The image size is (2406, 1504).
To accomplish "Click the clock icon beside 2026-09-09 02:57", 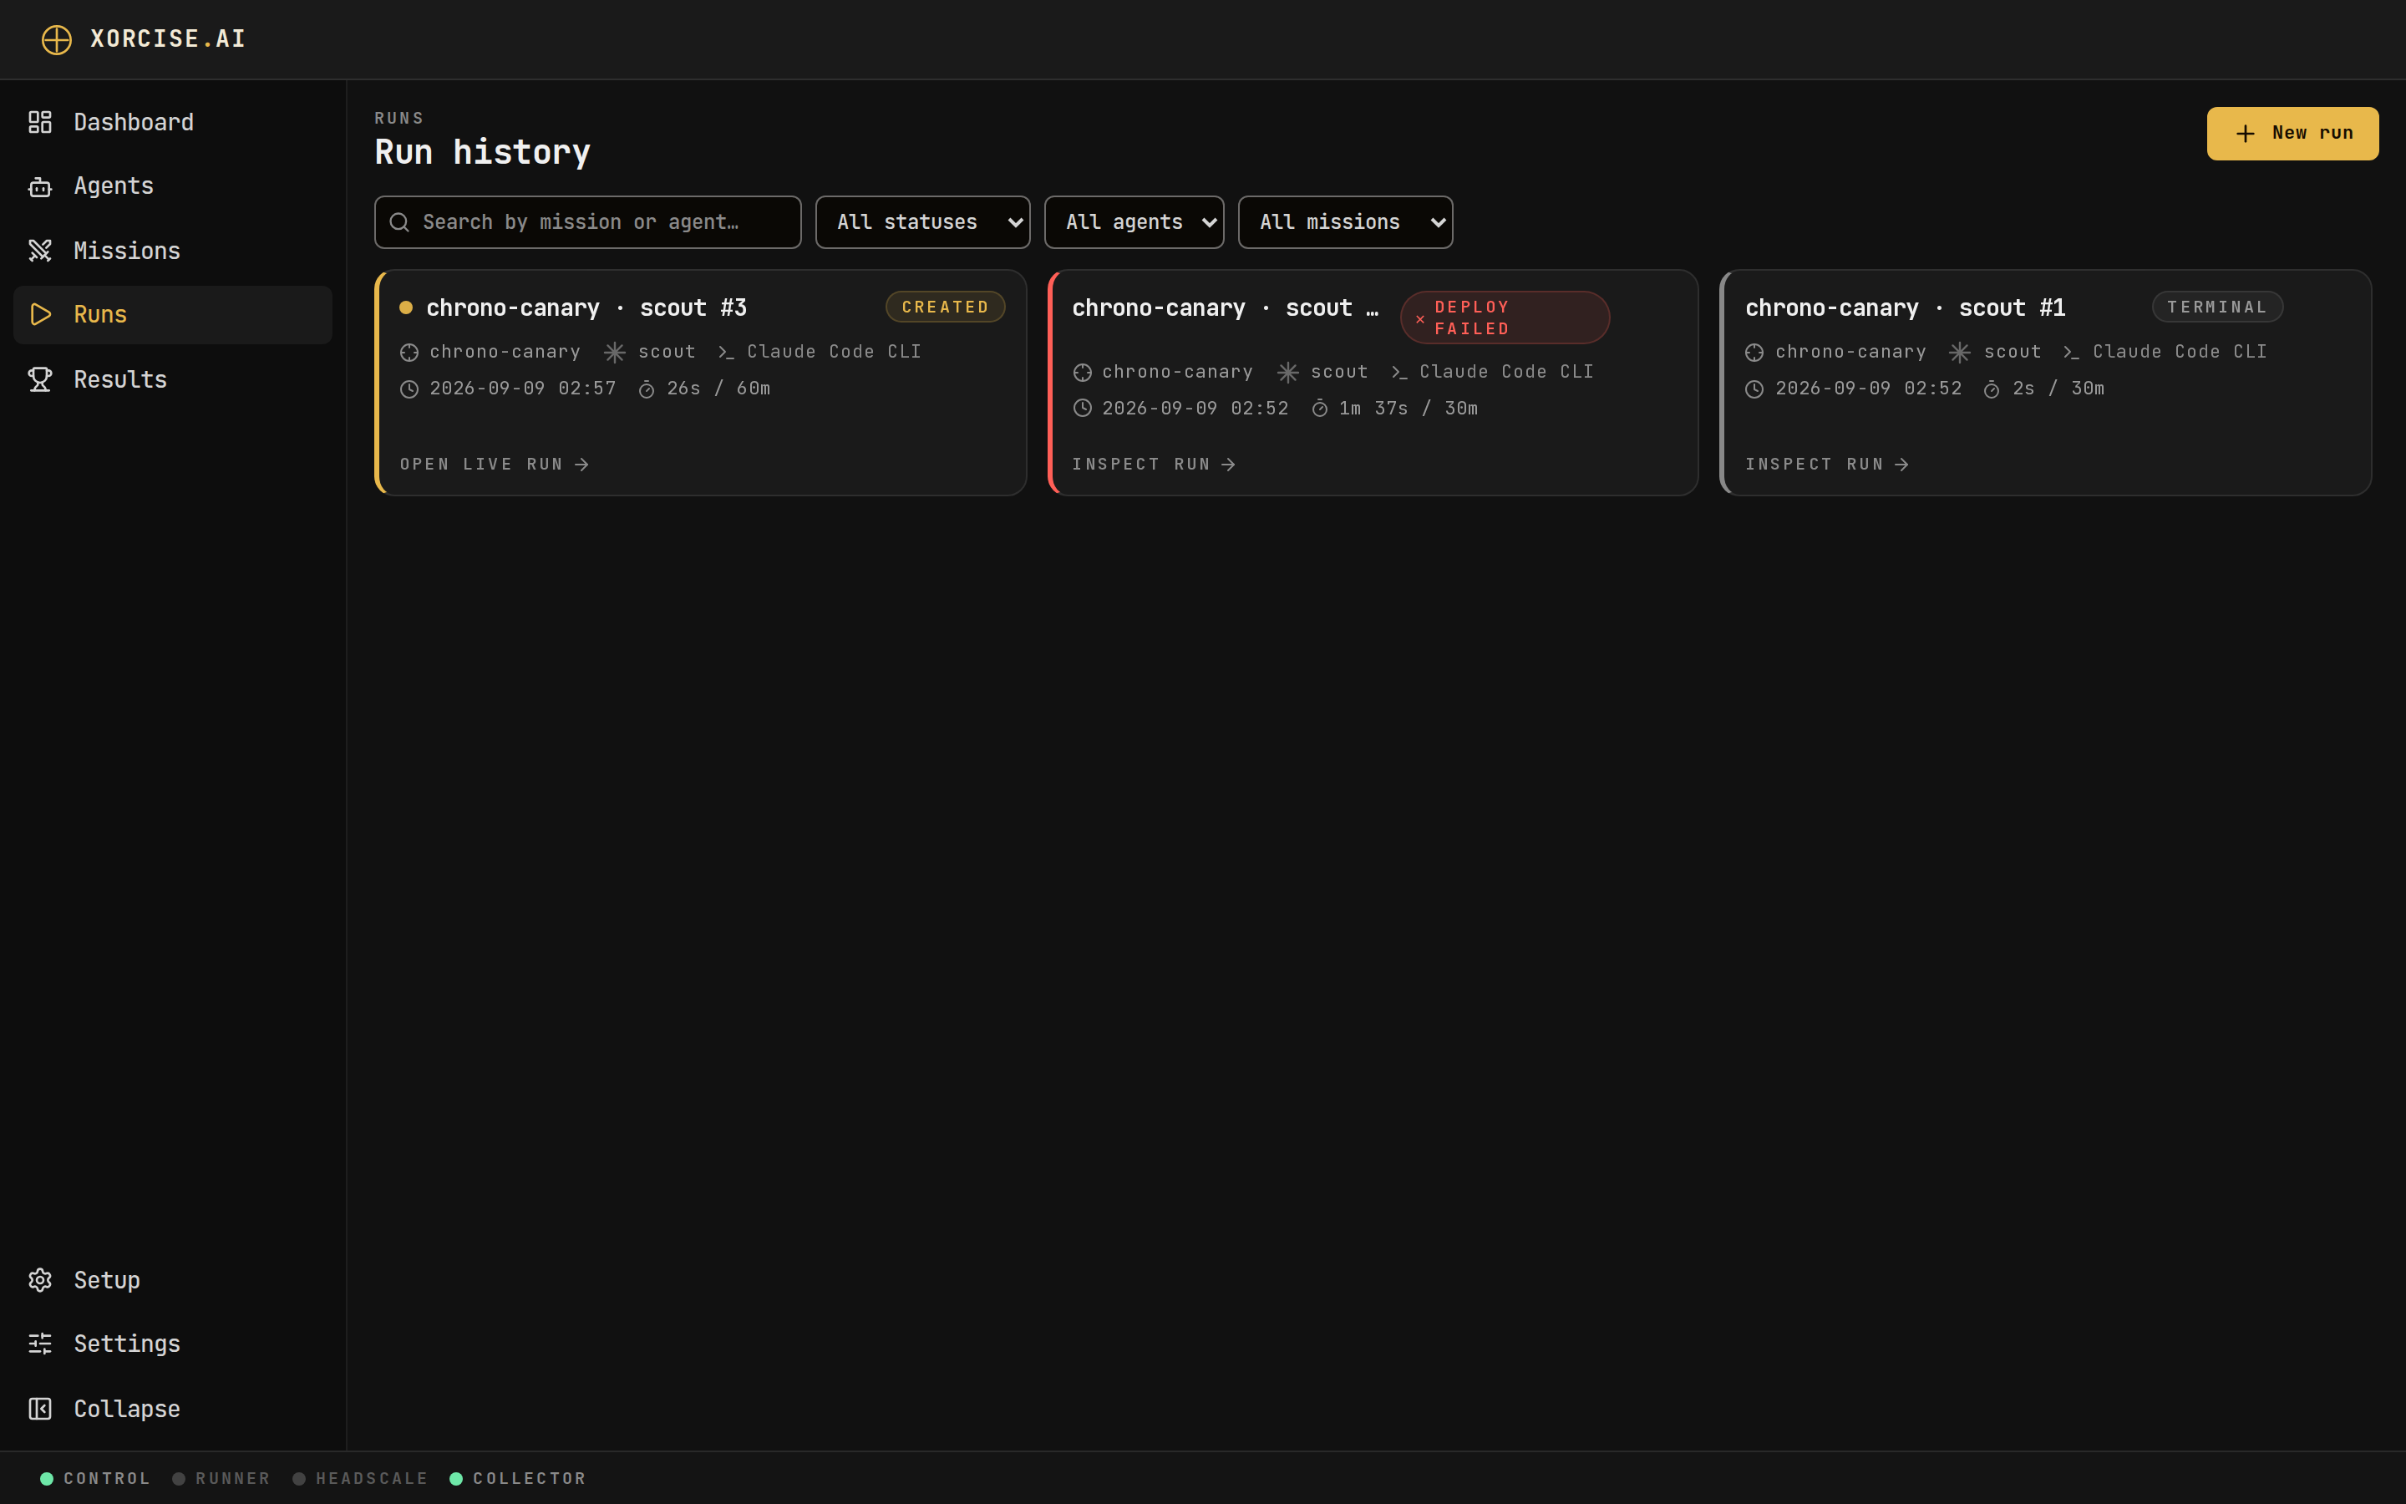I will tap(409, 389).
